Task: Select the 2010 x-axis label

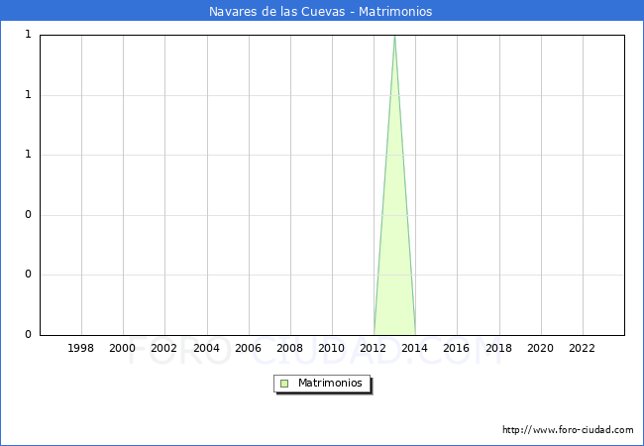Action: click(332, 348)
